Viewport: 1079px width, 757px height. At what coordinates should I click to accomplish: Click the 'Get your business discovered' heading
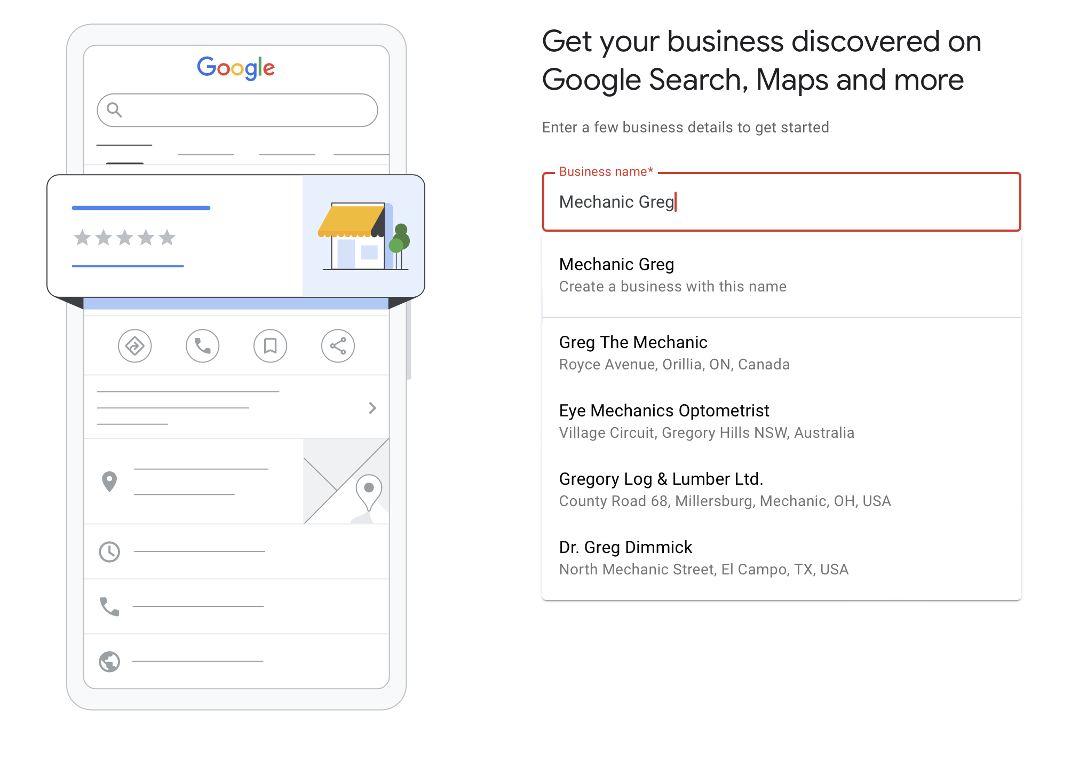[761, 60]
